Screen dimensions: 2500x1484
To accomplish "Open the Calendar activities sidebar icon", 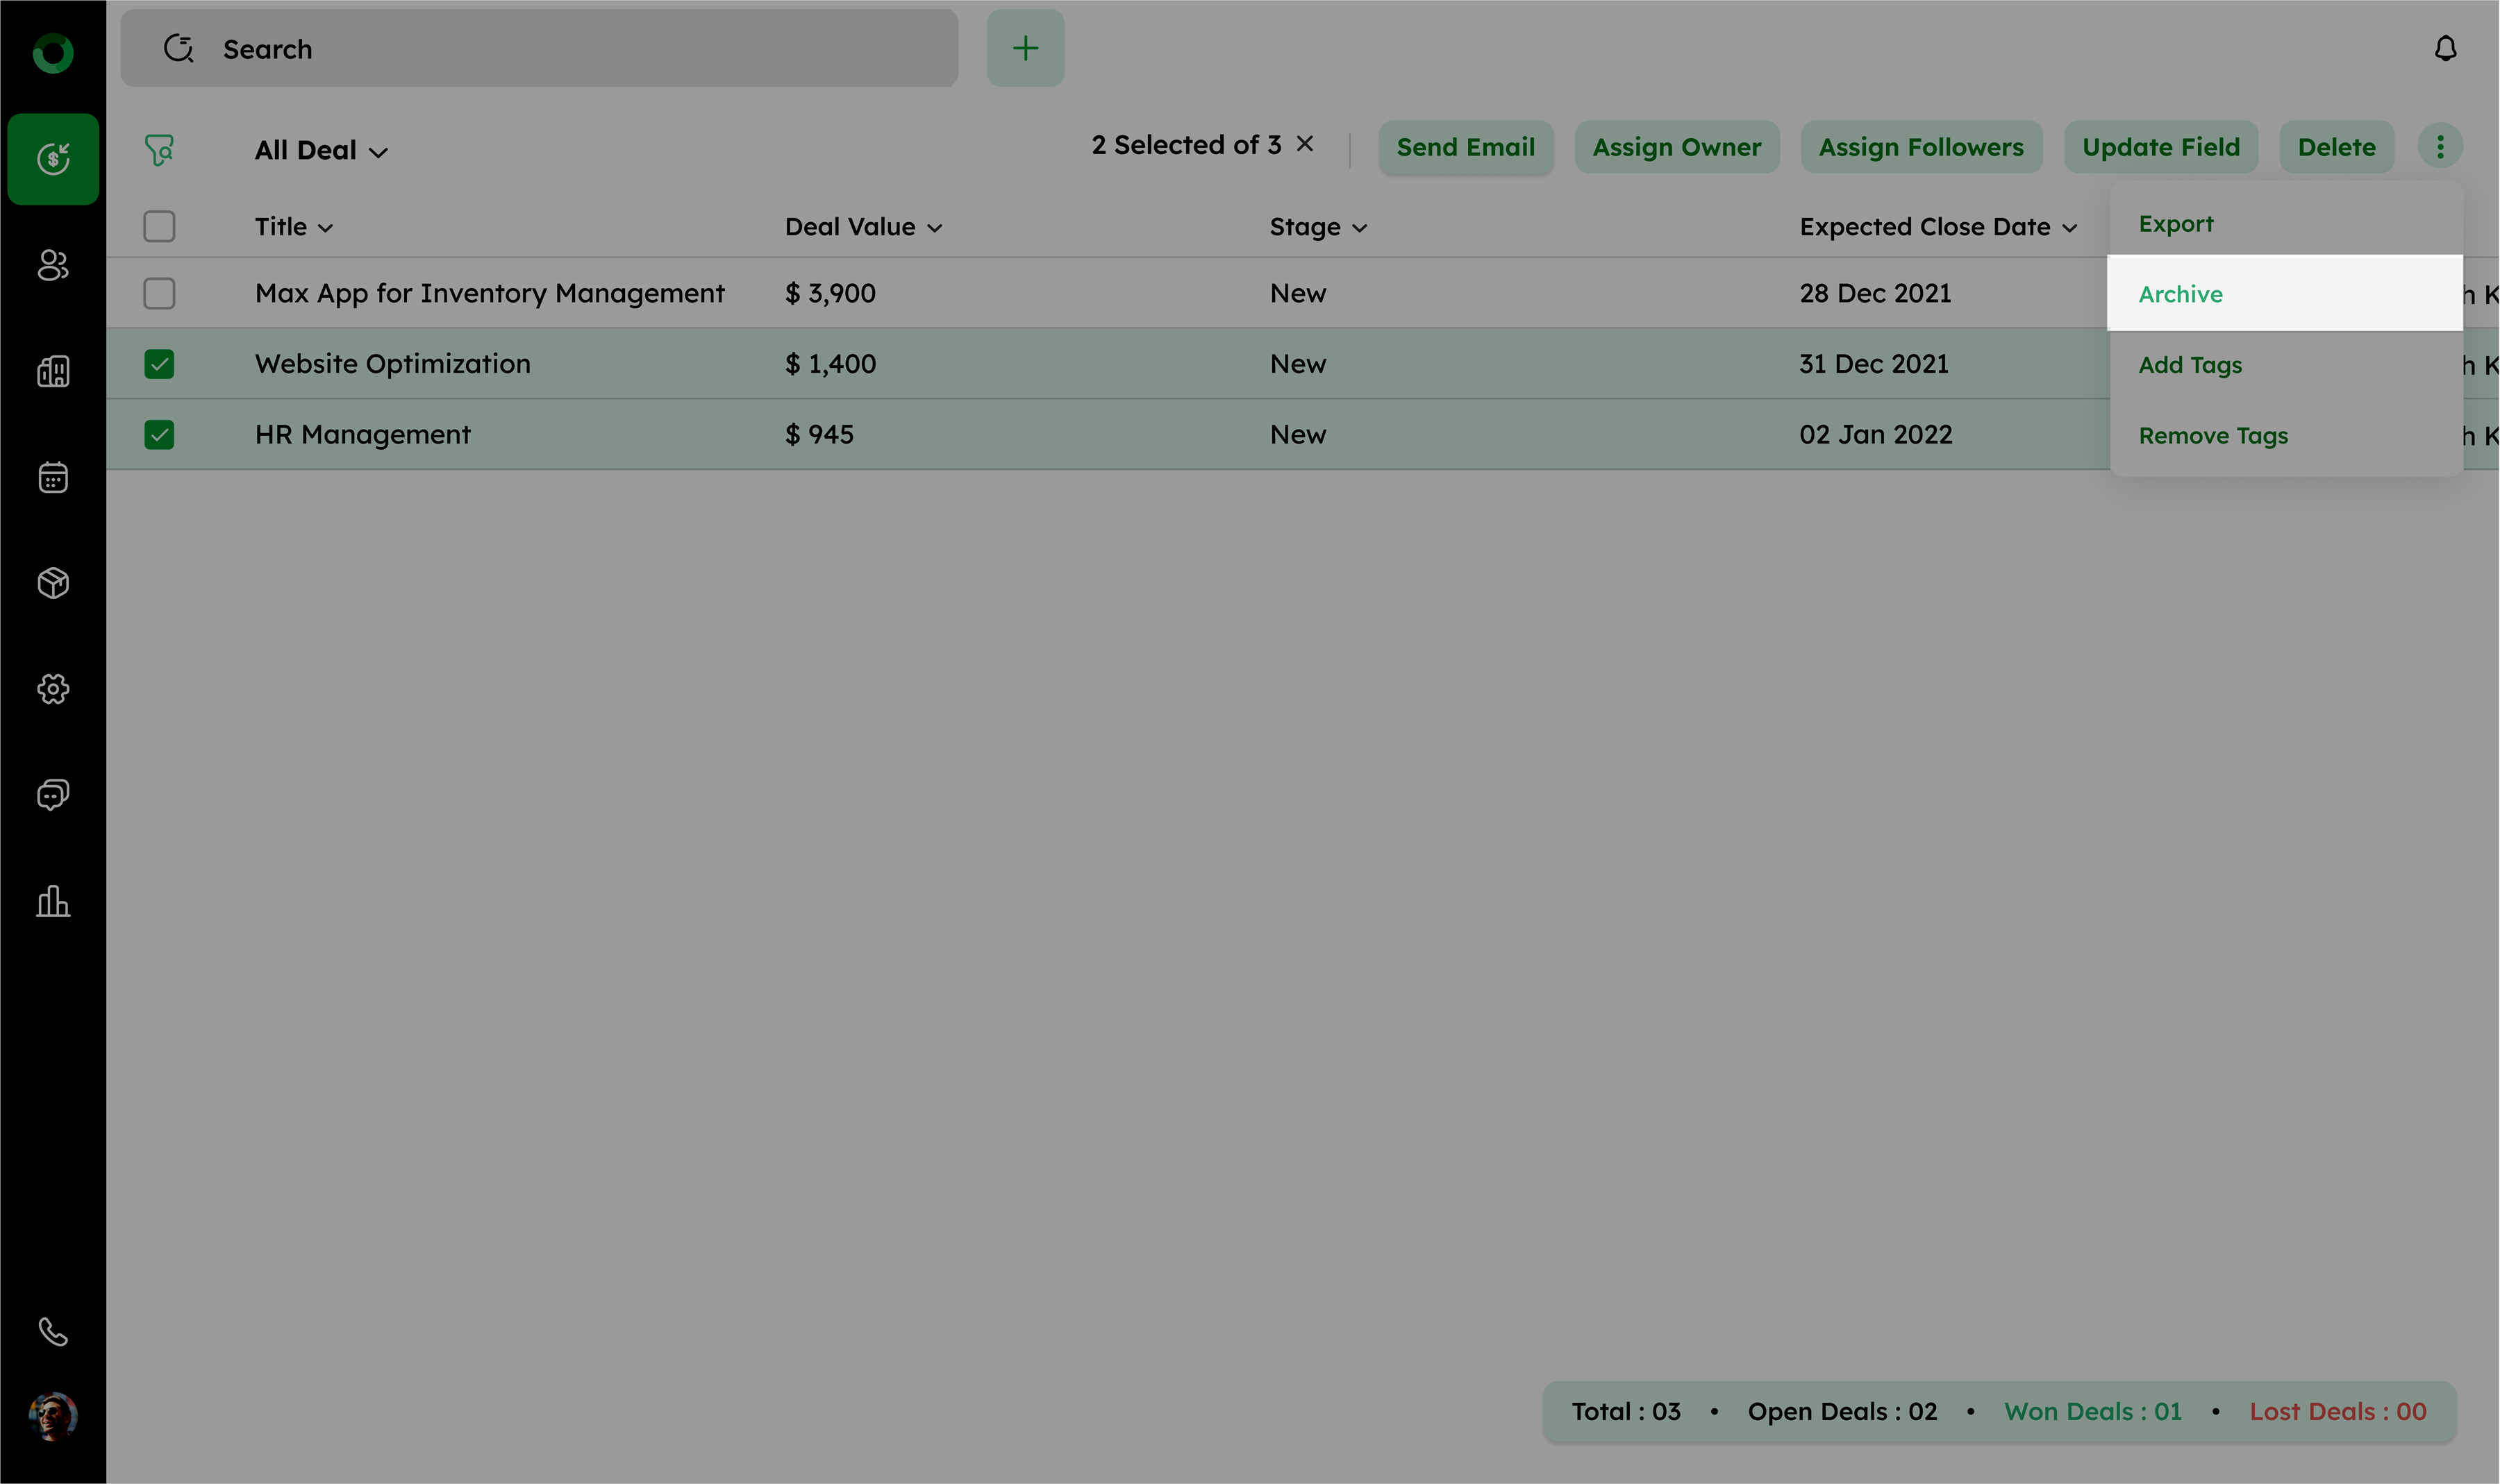I will [53, 478].
